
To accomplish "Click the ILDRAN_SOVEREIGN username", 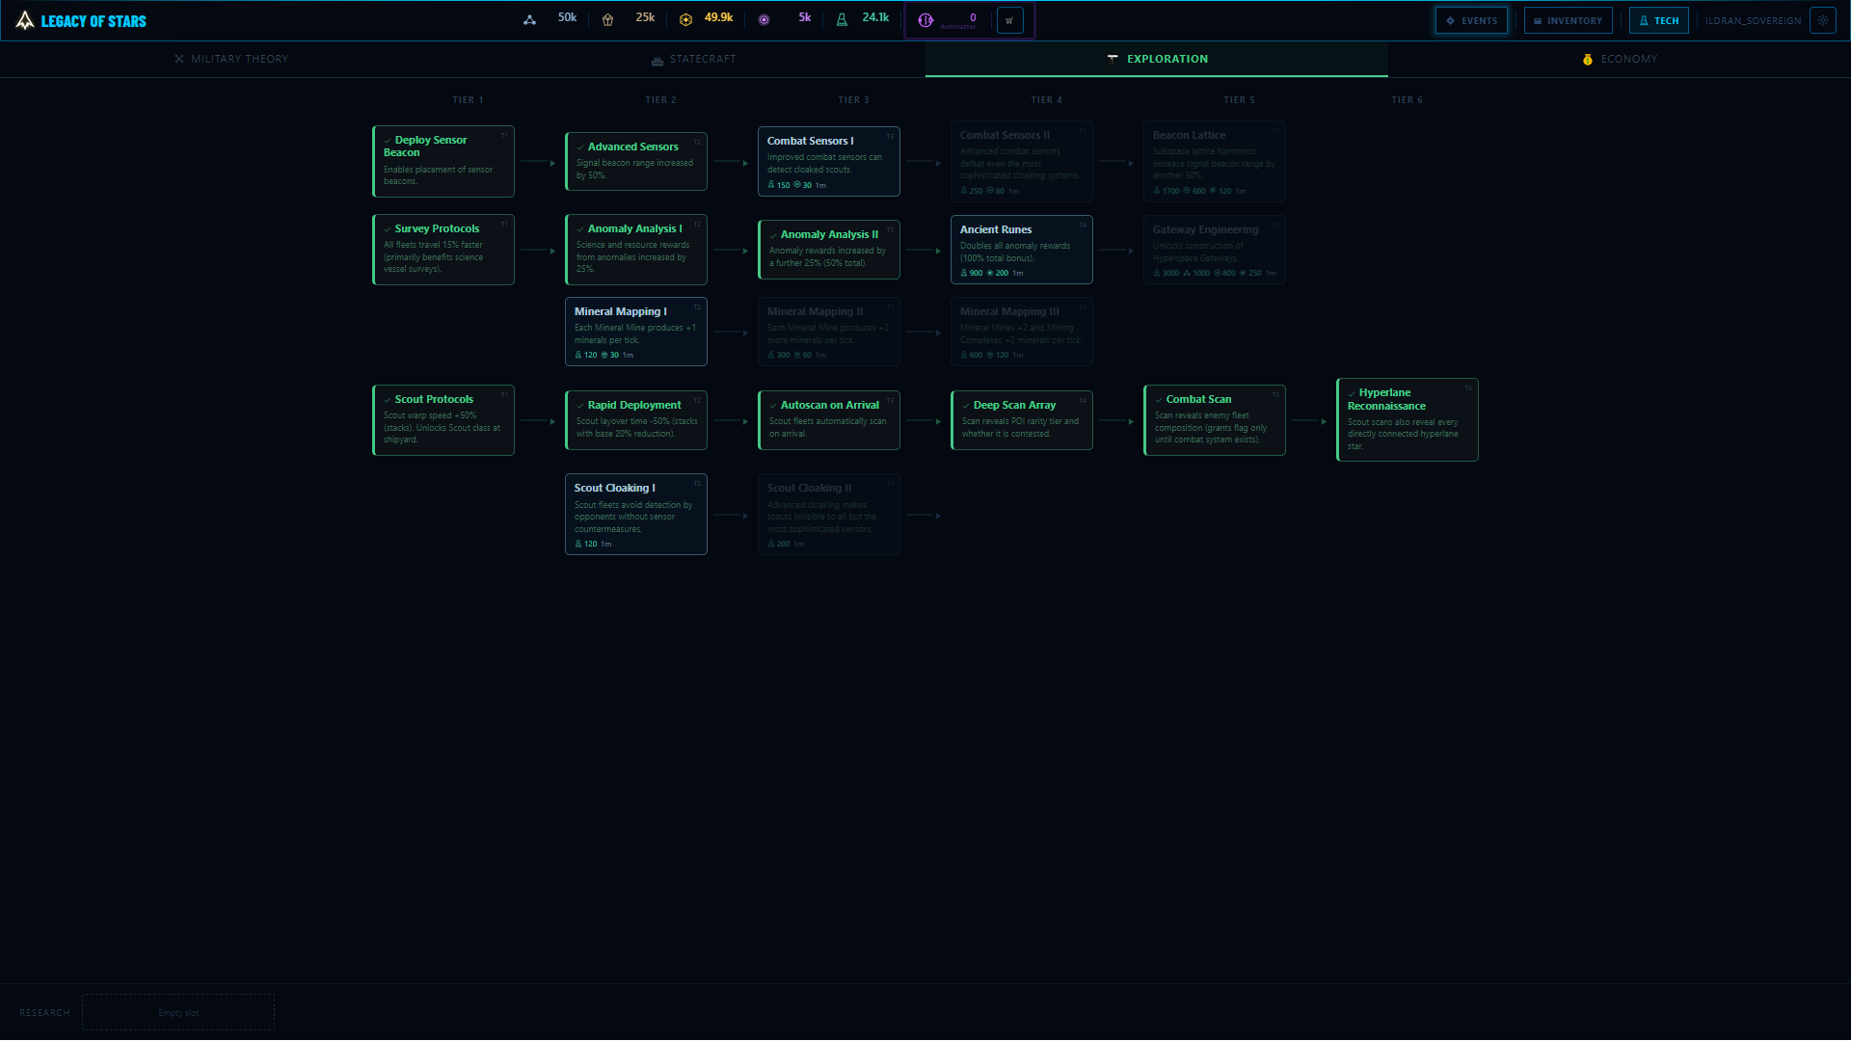I will (1752, 20).
